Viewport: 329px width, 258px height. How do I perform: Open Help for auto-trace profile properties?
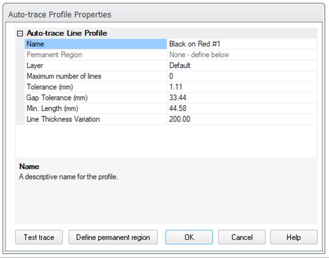tap(293, 237)
